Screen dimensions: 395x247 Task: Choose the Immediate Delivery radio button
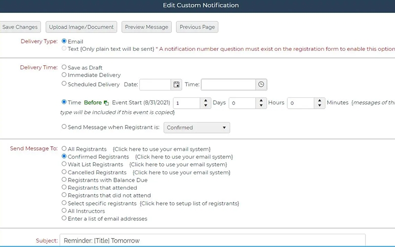click(x=64, y=75)
